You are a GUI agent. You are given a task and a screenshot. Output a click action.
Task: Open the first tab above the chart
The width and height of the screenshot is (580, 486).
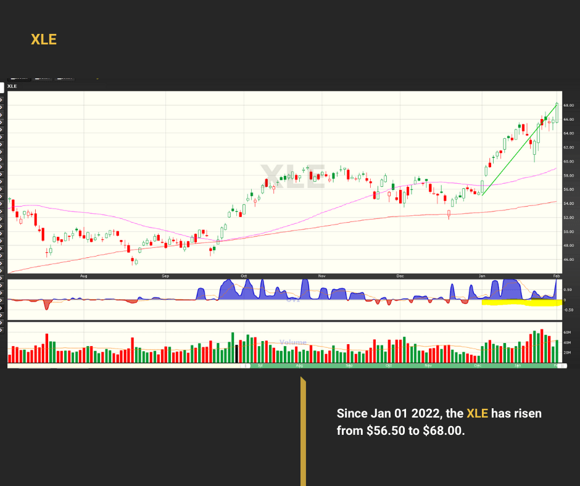(x=19, y=78)
